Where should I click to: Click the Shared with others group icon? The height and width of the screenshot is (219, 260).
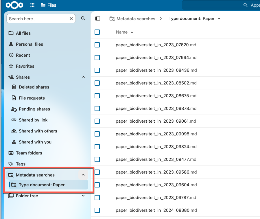[14, 131]
